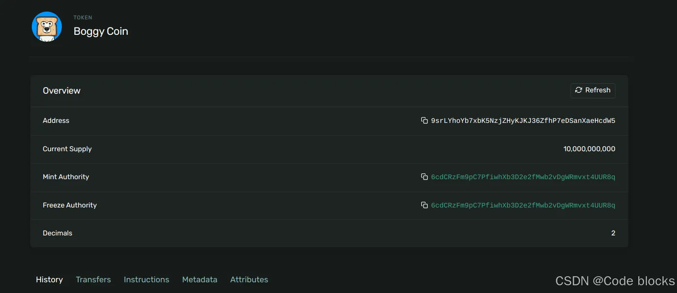Select the token address text 9srLYho…
The image size is (677, 293).
[523, 121]
